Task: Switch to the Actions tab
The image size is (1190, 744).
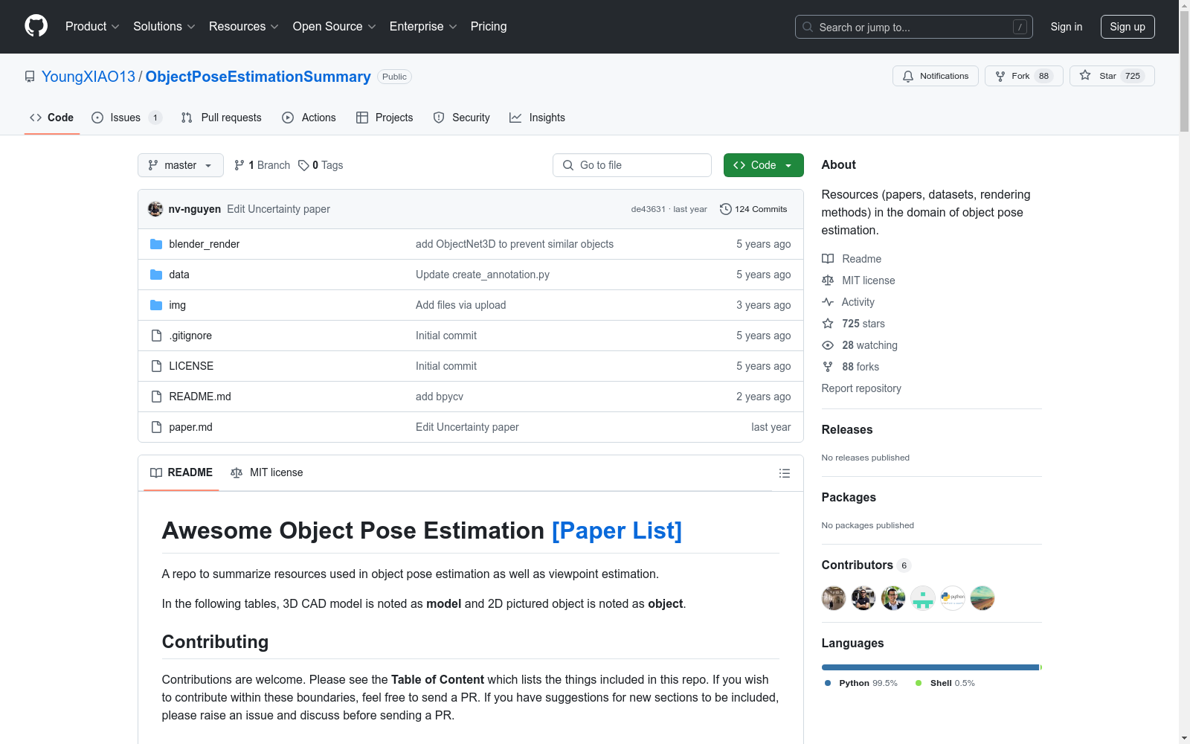Action: click(309, 118)
